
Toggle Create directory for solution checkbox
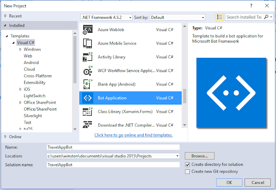click(x=187, y=165)
